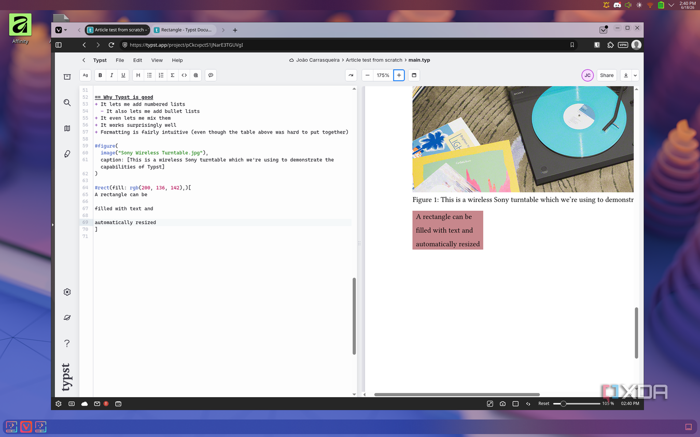Viewport: 700px width, 437px height.
Task: Open the View menu
Action: [x=157, y=60]
